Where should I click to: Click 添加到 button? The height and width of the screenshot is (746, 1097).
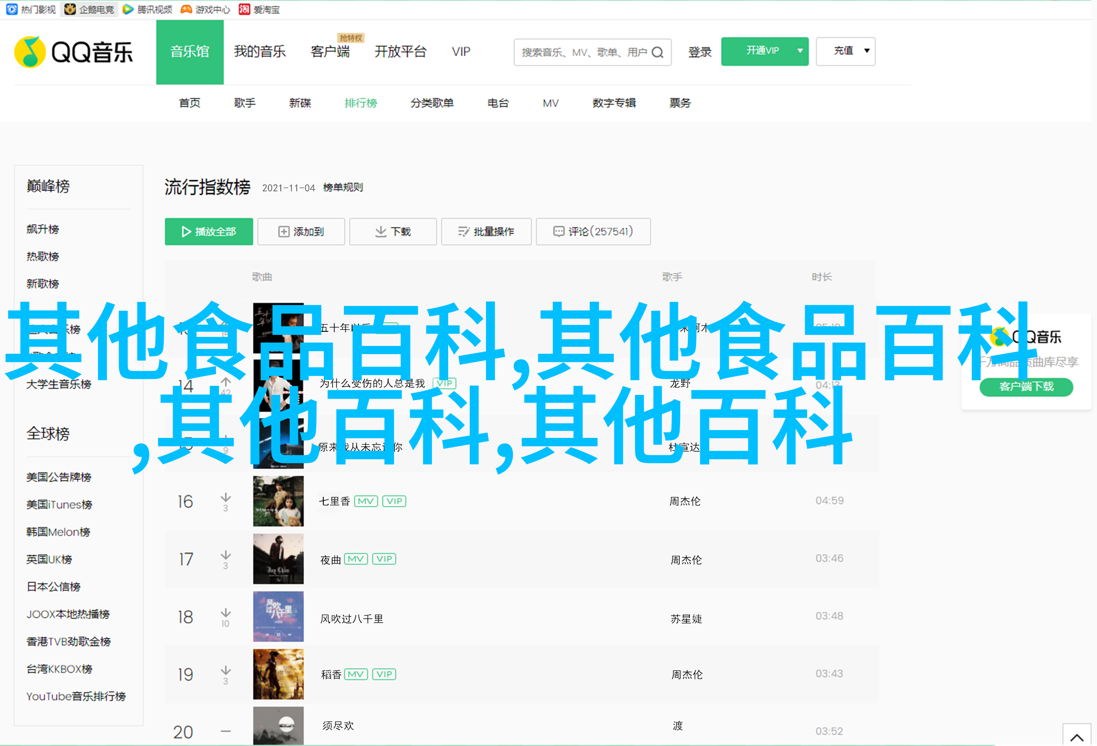[301, 232]
